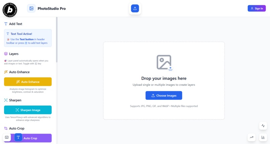Click the Text Tool Active! notice

[28, 38]
